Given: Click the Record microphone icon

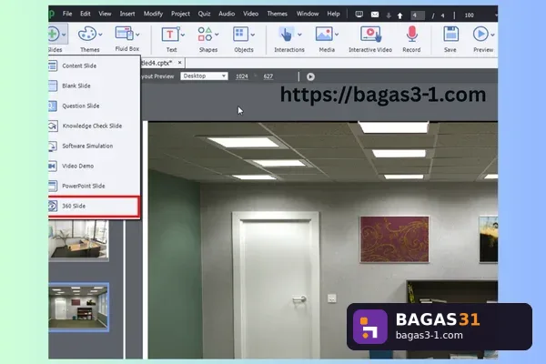Looking at the screenshot, I should pos(412,35).
